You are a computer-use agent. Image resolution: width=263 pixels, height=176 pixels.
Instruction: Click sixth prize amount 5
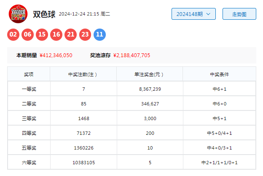[150, 163]
